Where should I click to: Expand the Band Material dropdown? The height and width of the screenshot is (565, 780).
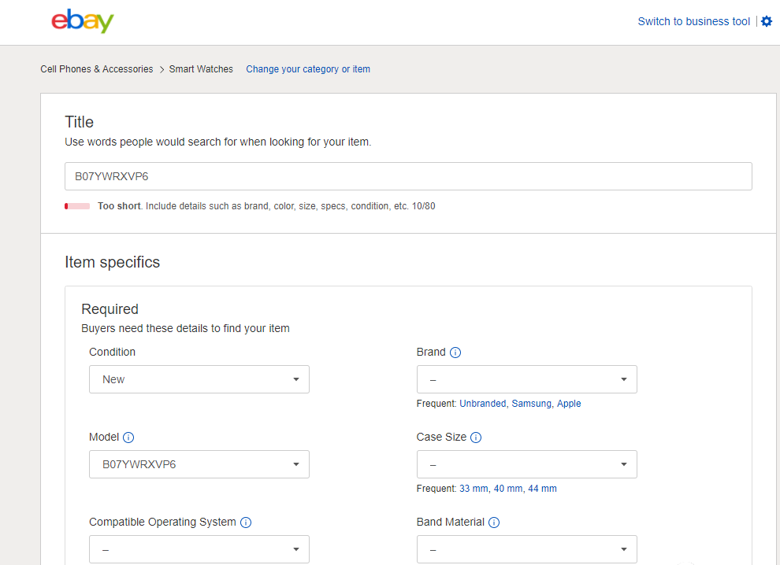coord(526,549)
